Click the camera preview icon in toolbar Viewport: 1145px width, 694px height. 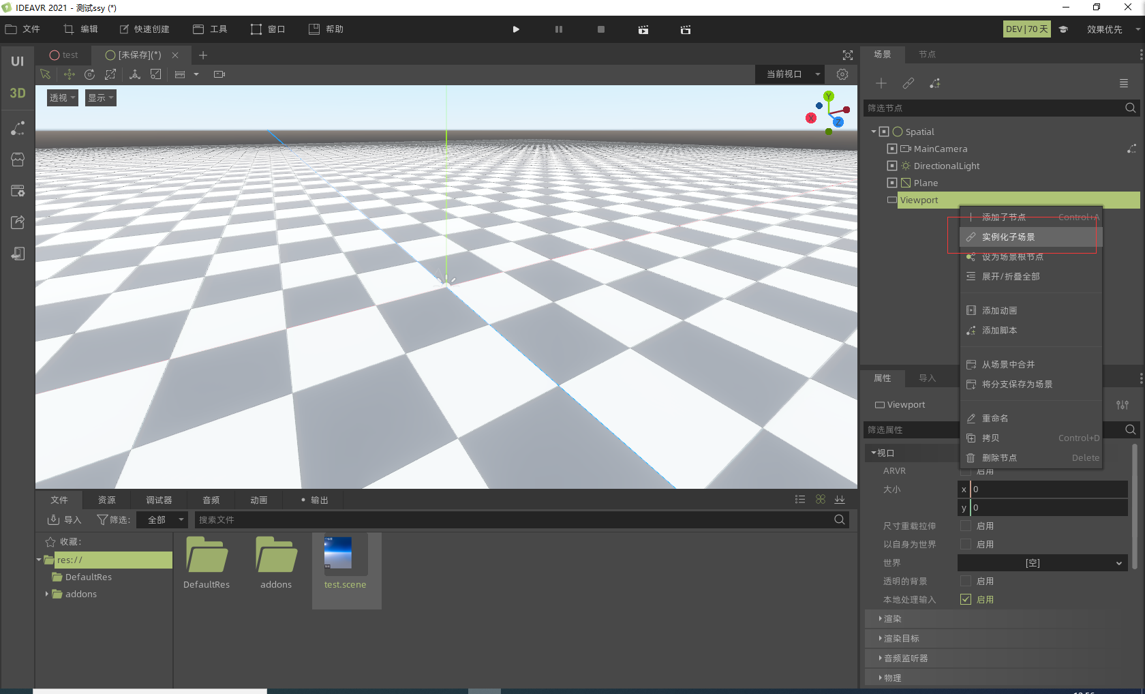219,74
